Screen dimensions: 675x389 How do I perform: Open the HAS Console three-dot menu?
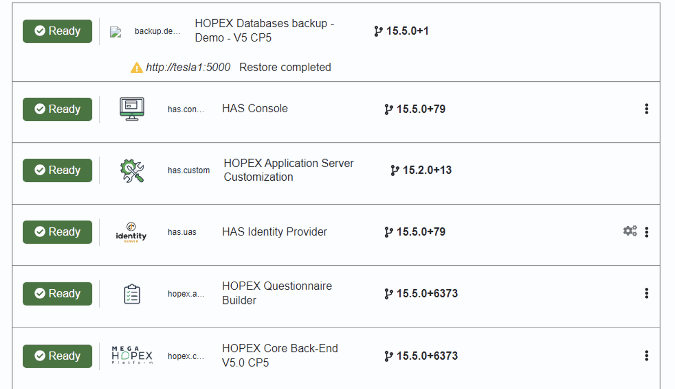pos(647,109)
